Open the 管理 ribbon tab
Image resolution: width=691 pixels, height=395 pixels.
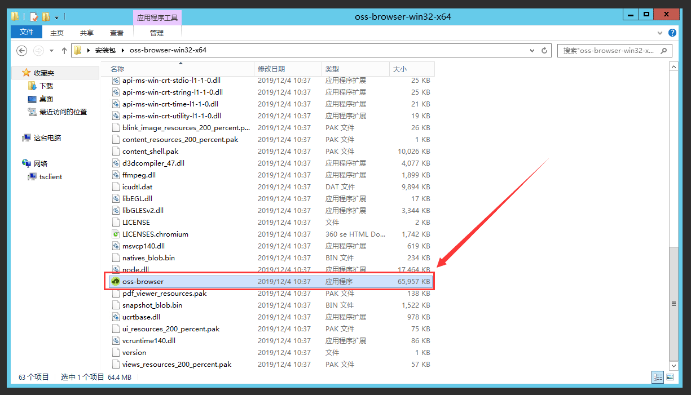pyautogui.click(x=157, y=33)
